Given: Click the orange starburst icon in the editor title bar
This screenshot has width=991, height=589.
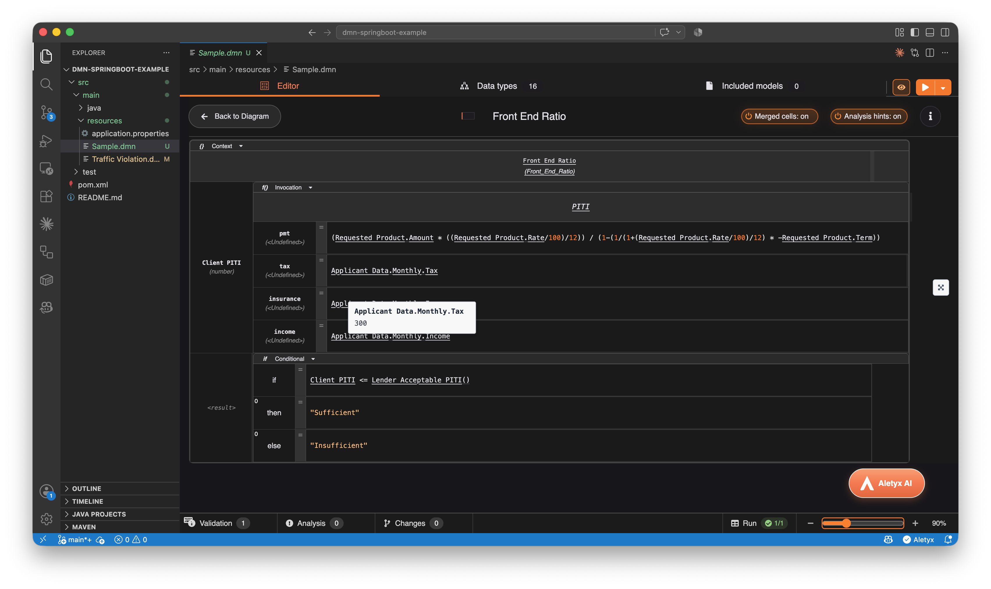Looking at the screenshot, I should pos(899,52).
